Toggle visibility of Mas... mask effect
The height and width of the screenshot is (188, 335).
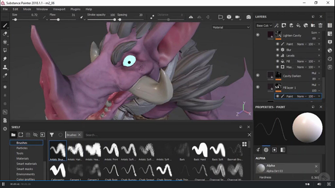277,67
